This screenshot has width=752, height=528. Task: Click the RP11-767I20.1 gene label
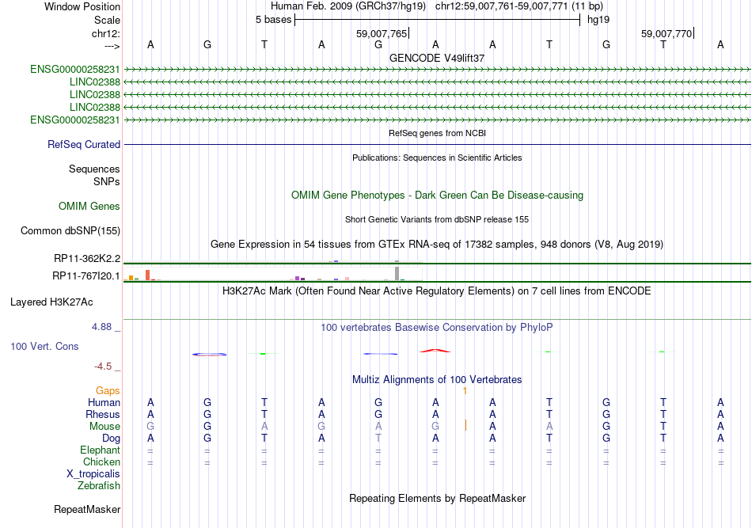click(86, 275)
